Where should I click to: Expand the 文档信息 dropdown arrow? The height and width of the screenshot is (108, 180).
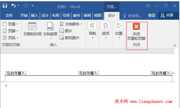click(x=51, y=38)
